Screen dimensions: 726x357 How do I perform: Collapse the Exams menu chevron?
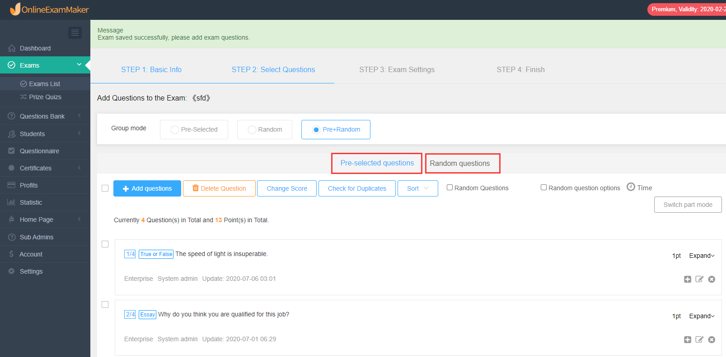(79, 65)
